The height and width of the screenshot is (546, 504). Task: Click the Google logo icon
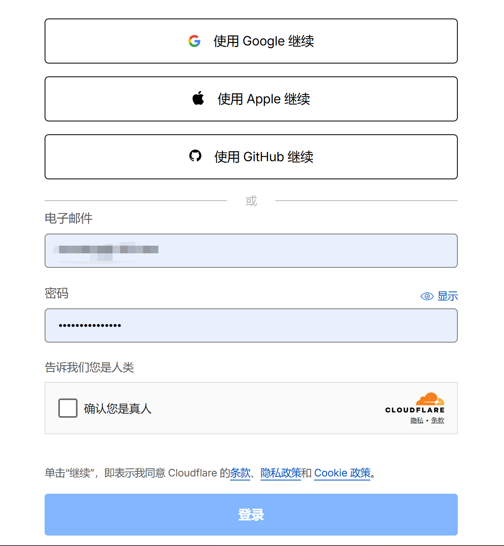point(195,41)
